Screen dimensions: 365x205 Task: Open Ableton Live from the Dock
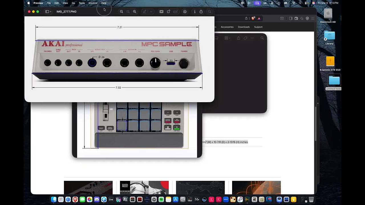coord(111,200)
